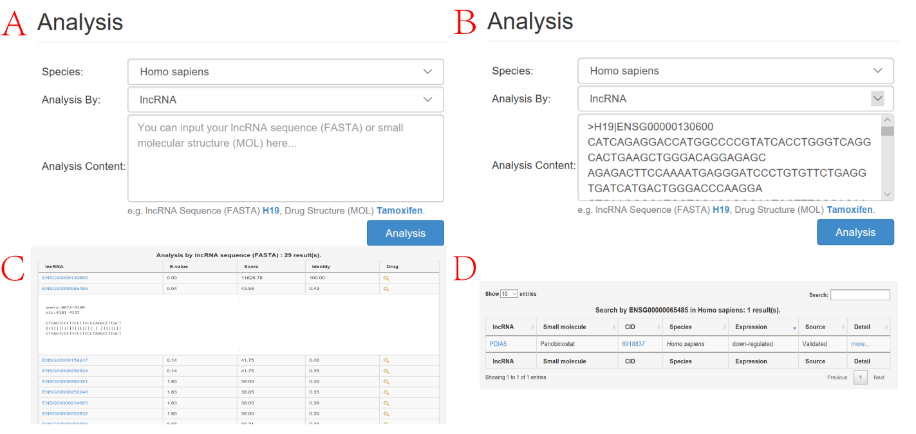This screenshot has width=916, height=434.
Task: Click score value 11625.78
Action: tap(252, 278)
